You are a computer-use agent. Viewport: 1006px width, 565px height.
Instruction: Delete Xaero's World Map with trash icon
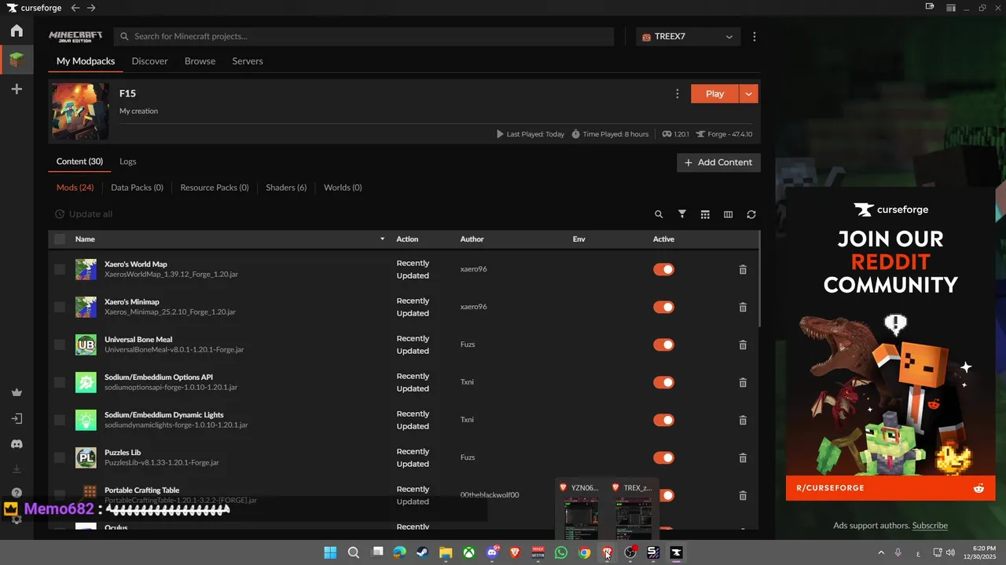pyautogui.click(x=743, y=269)
